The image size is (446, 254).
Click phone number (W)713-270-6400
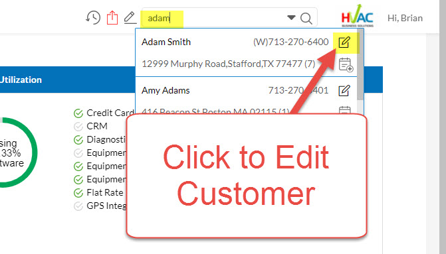pos(290,42)
